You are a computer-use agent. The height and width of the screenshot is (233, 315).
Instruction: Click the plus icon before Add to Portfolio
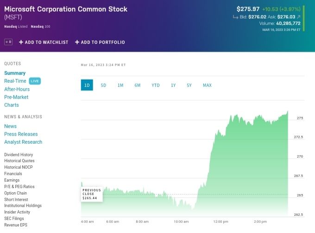[77, 43]
